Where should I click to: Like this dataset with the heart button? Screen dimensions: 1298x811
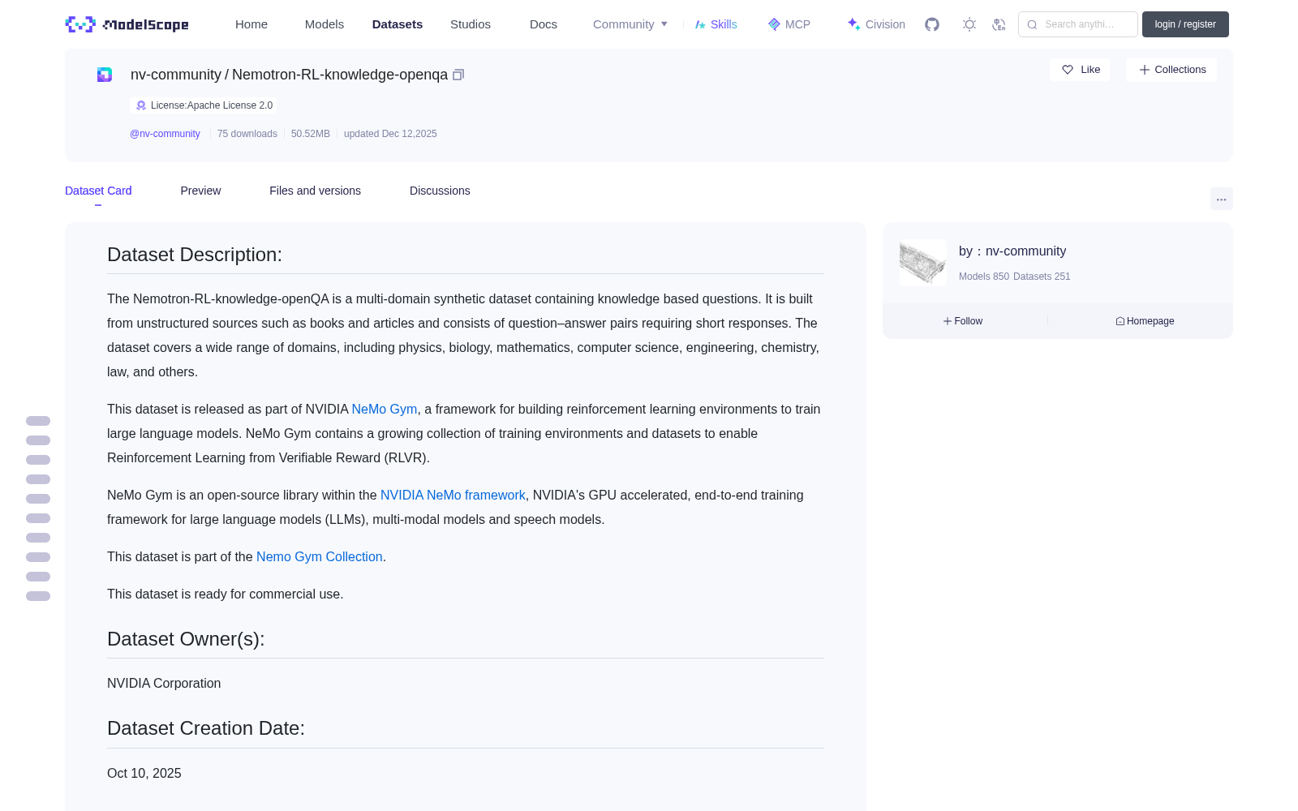pyautogui.click(x=1080, y=70)
